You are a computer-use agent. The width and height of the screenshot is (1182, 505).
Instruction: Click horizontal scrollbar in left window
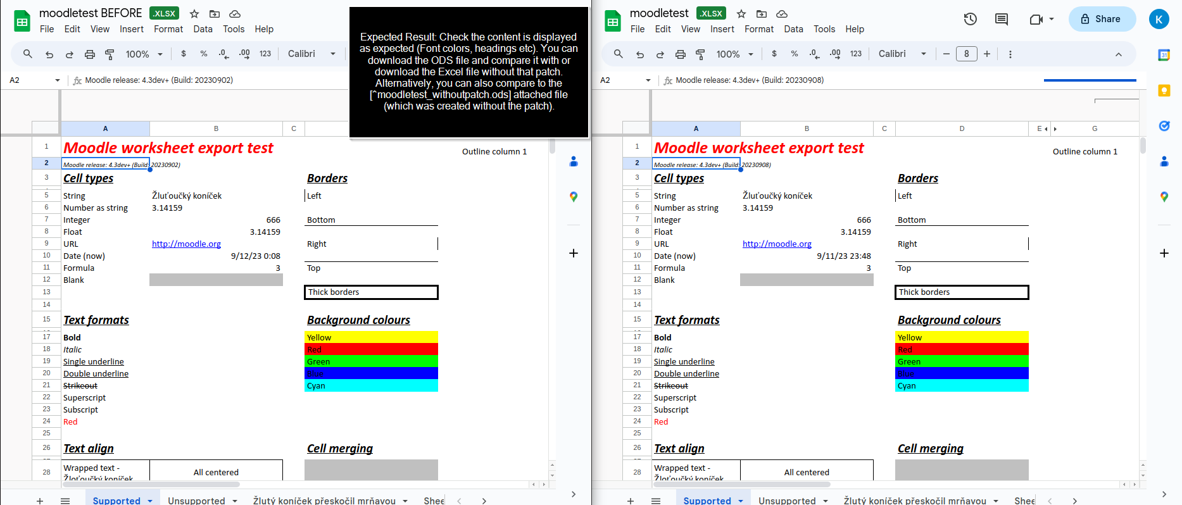[150, 485]
